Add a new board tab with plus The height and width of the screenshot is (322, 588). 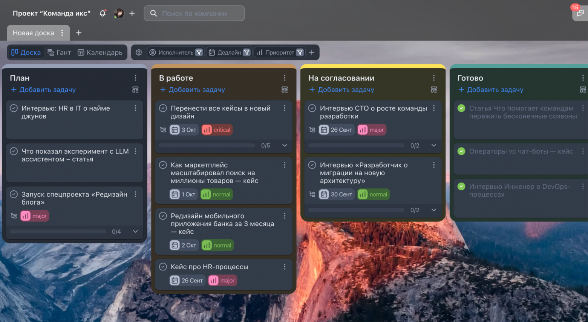click(79, 33)
